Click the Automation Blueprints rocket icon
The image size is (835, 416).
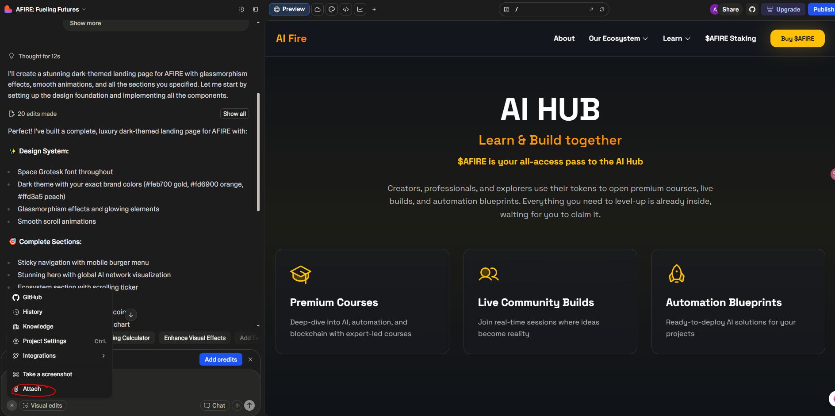click(677, 274)
